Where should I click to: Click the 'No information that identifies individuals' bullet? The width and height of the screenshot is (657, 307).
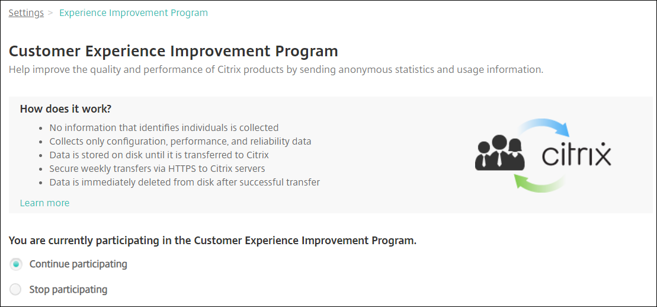coord(164,127)
